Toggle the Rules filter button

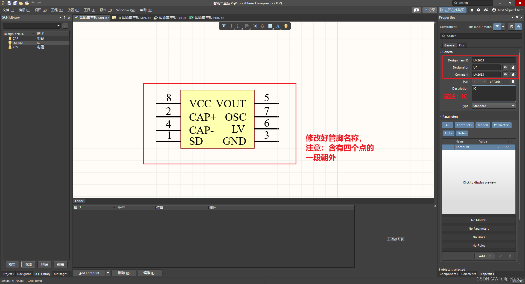462,133
